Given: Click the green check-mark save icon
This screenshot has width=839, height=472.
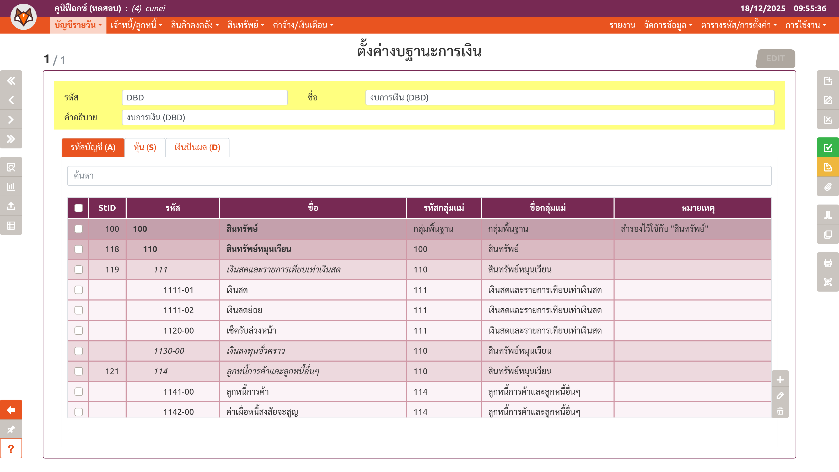Looking at the screenshot, I should coord(828,148).
